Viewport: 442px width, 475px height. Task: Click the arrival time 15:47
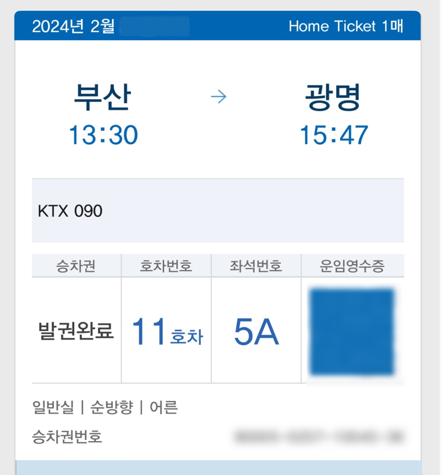[x=334, y=135]
